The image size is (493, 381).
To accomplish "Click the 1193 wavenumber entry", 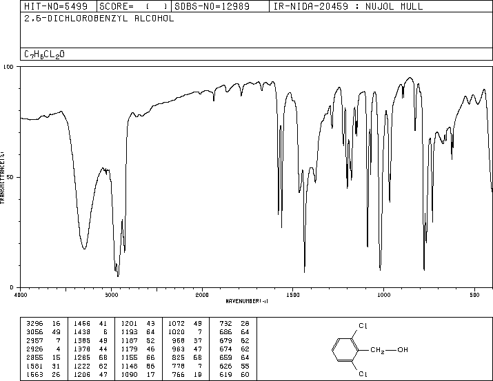I will [x=129, y=332].
